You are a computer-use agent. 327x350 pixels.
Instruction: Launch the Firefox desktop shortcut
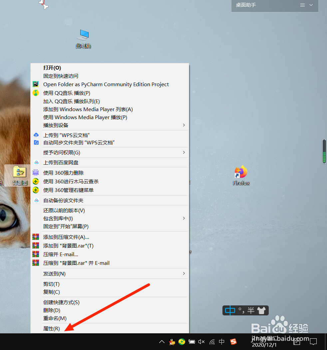click(x=241, y=175)
